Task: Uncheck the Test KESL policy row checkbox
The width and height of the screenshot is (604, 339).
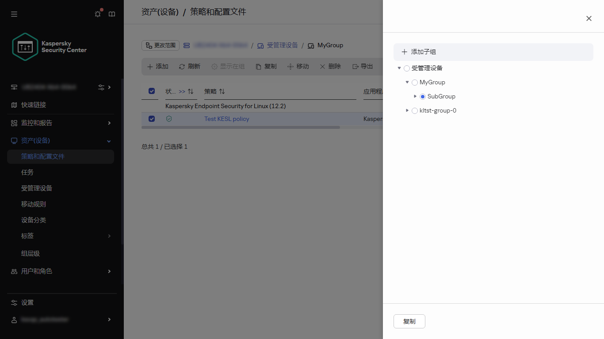Action: (152, 119)
